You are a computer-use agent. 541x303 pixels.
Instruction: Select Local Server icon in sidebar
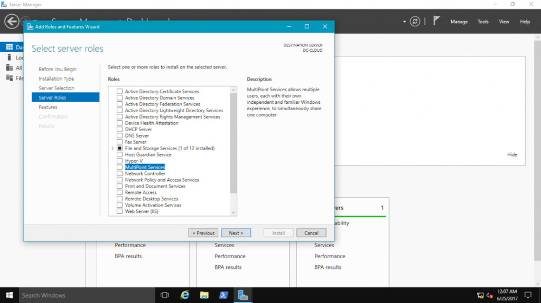point(10,57)
